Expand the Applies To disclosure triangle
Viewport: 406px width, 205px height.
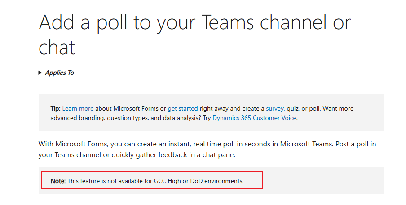[40, 73]
